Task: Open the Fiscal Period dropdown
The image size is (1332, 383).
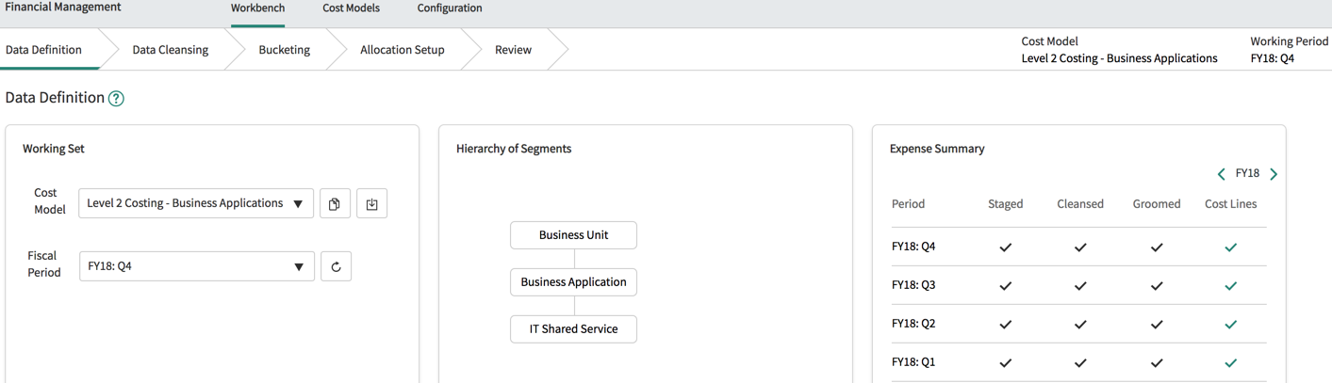Action: point(197,266)
